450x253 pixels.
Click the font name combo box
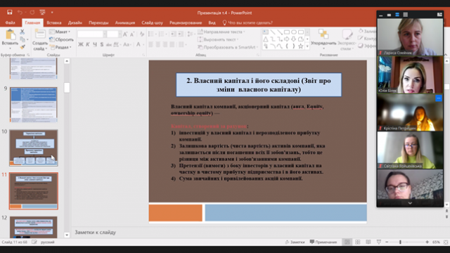pos(92,34)
